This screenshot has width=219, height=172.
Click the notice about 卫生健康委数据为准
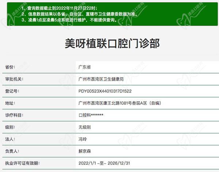[x=80, y=14]
